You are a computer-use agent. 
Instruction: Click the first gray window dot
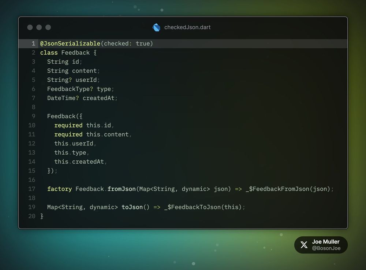[30, 27]
